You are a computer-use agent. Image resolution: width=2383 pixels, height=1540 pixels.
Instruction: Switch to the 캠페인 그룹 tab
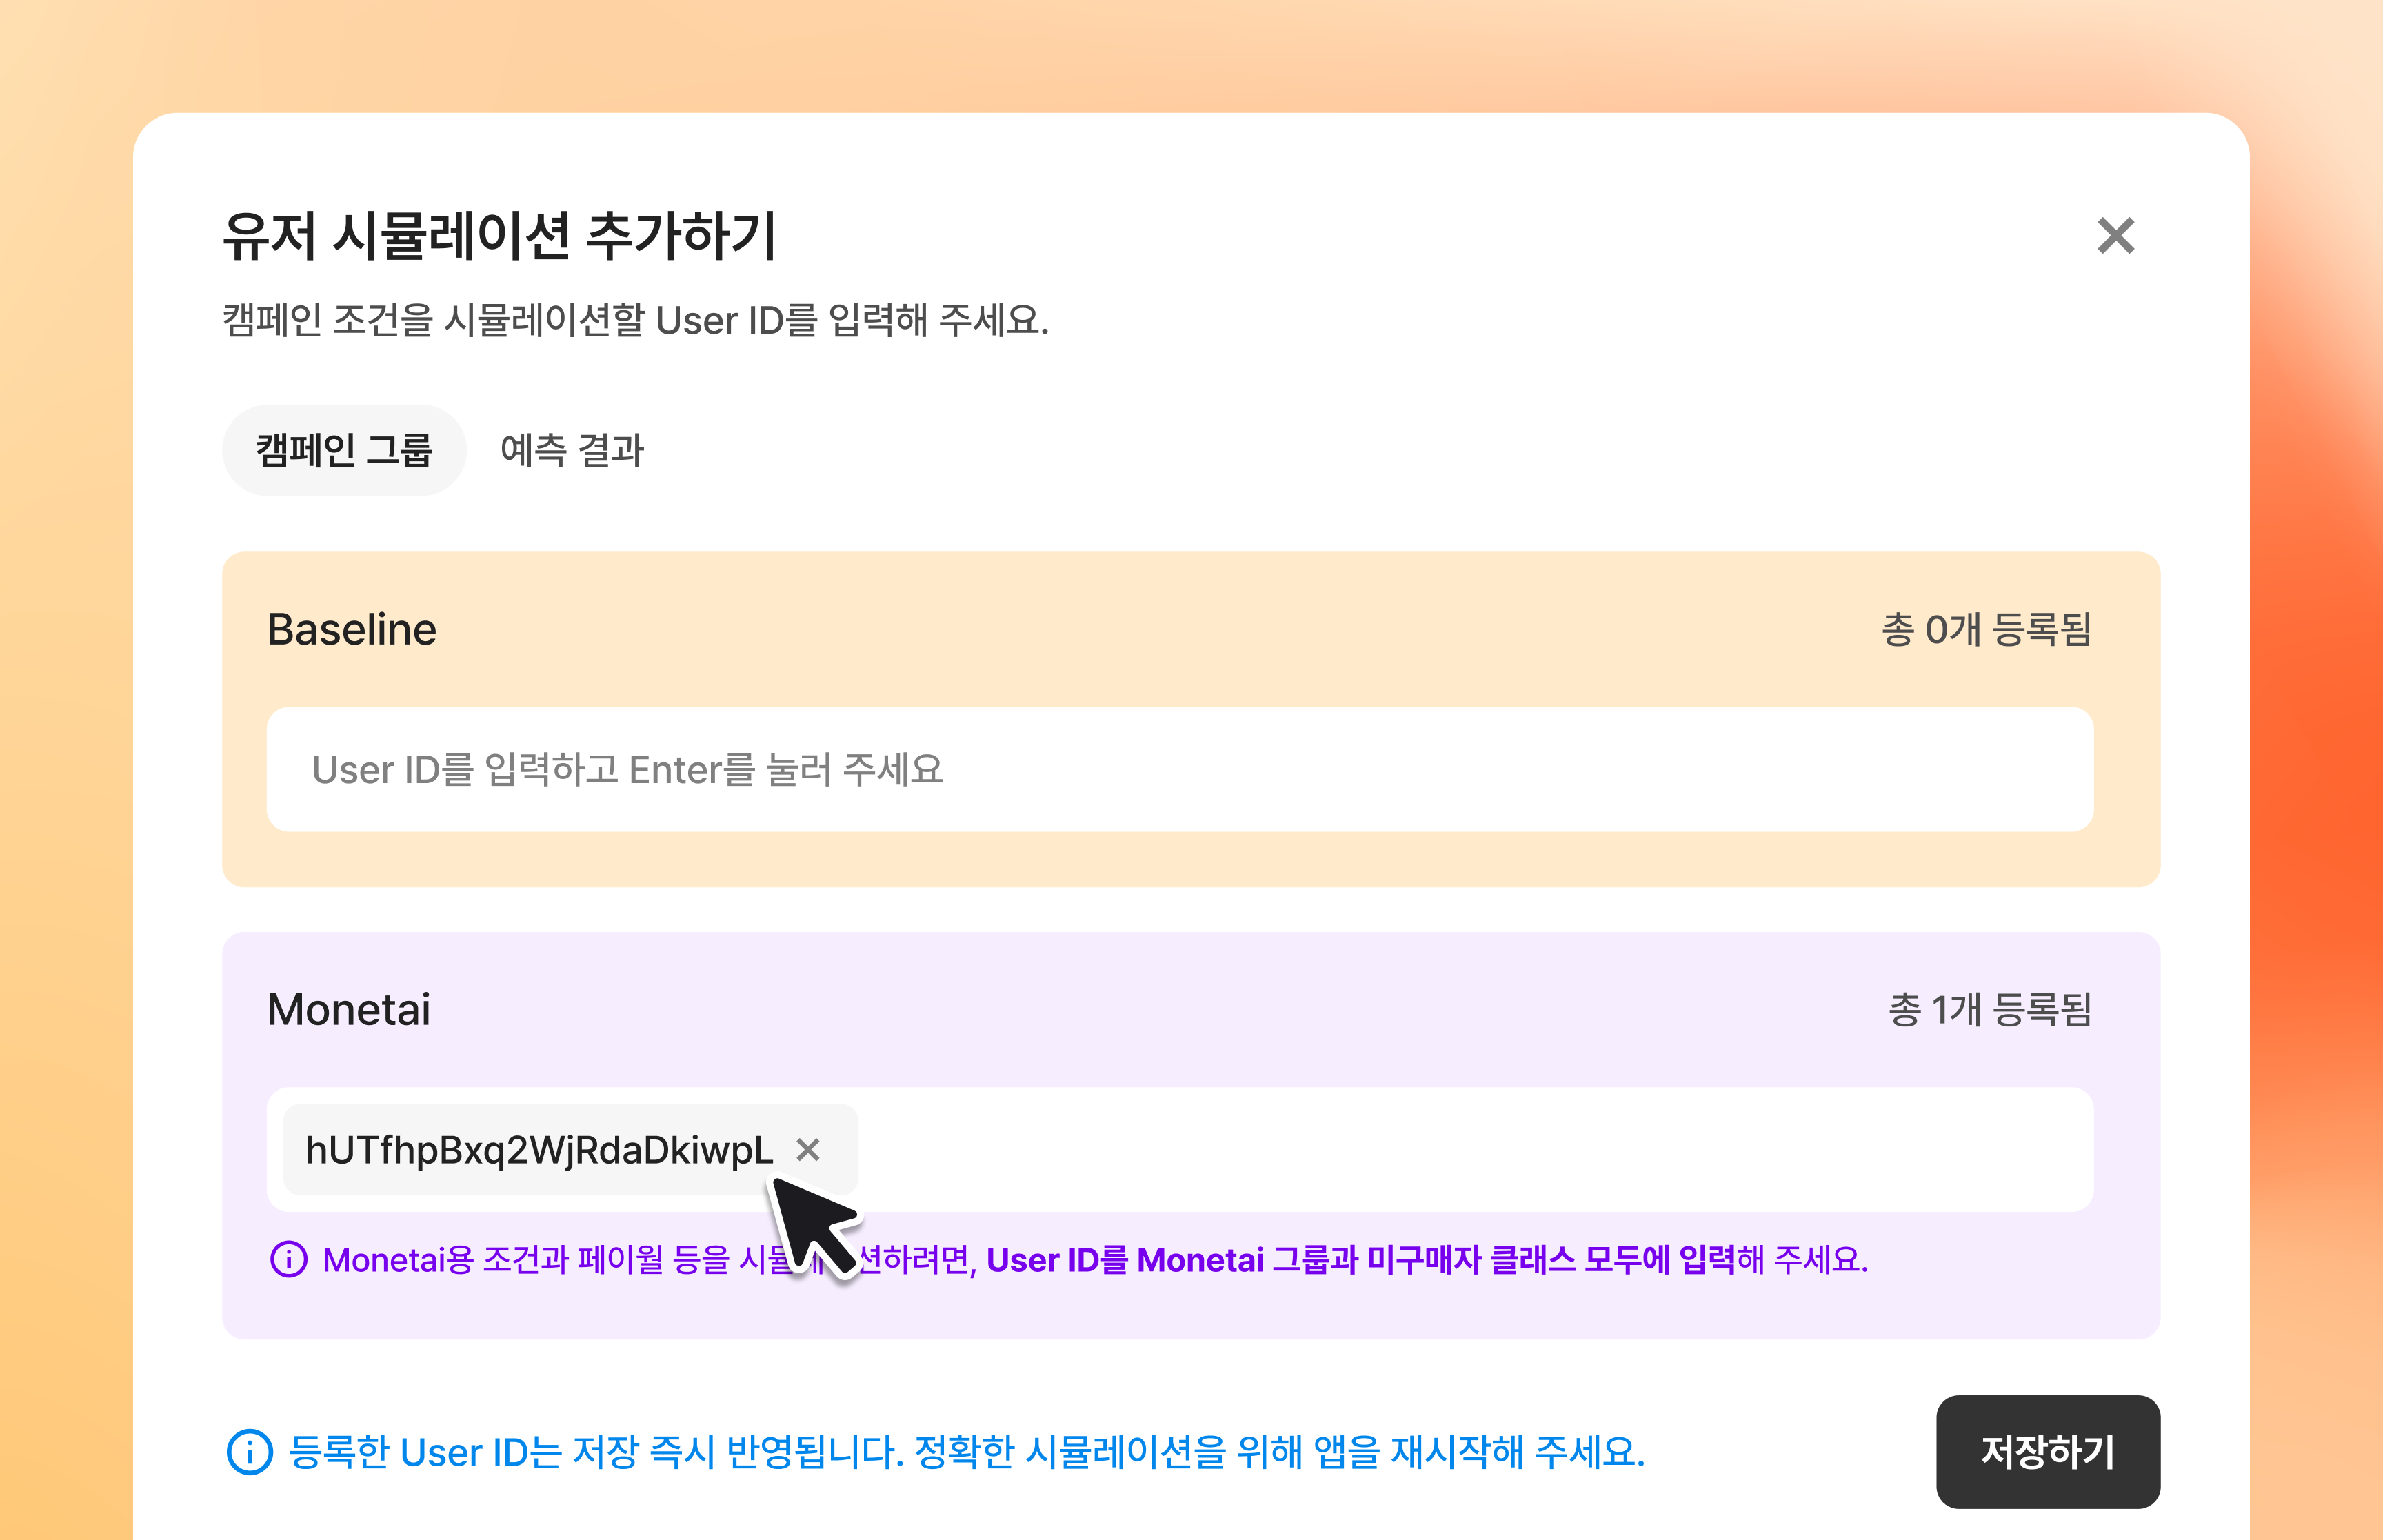tap(344, 450)
